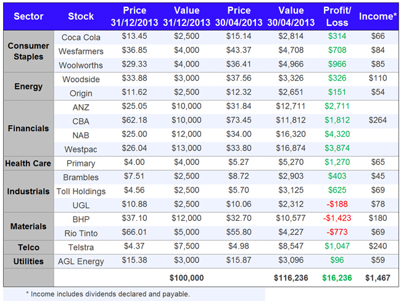Click the Health Care sector cell
Viewport: 401px width, 301px height.
point(28,163)
